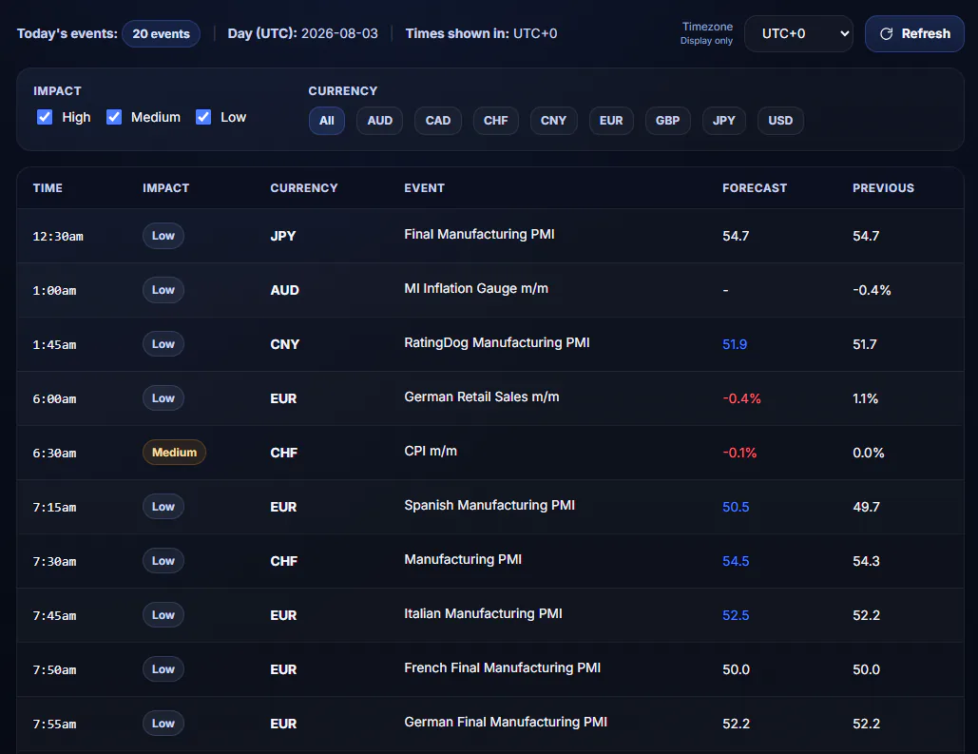The height and width of the screenshot is (754, 978).
Task: Click the EVENT column header
Action: coord(424,188)
